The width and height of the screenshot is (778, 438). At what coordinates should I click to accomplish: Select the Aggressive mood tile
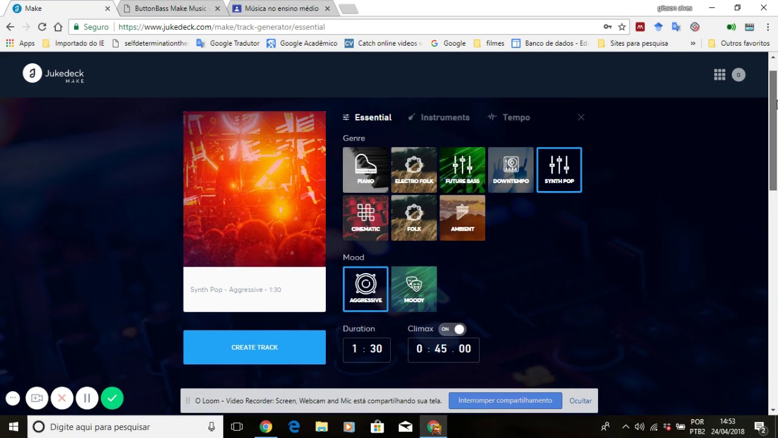(365, 289)
